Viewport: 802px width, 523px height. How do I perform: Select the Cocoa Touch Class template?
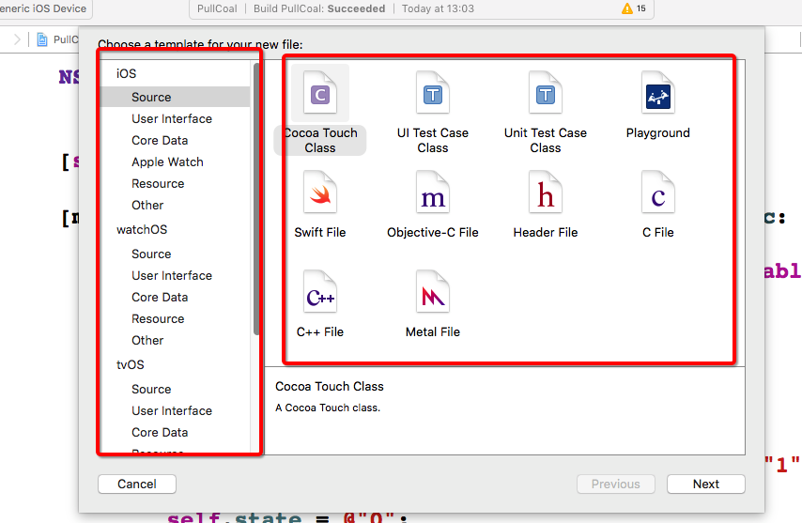320,111
